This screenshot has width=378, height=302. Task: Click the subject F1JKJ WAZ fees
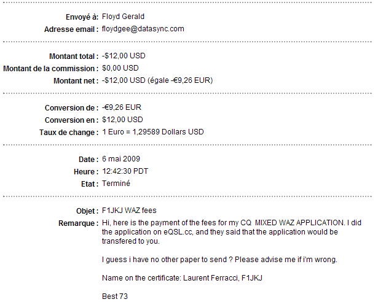129,211
